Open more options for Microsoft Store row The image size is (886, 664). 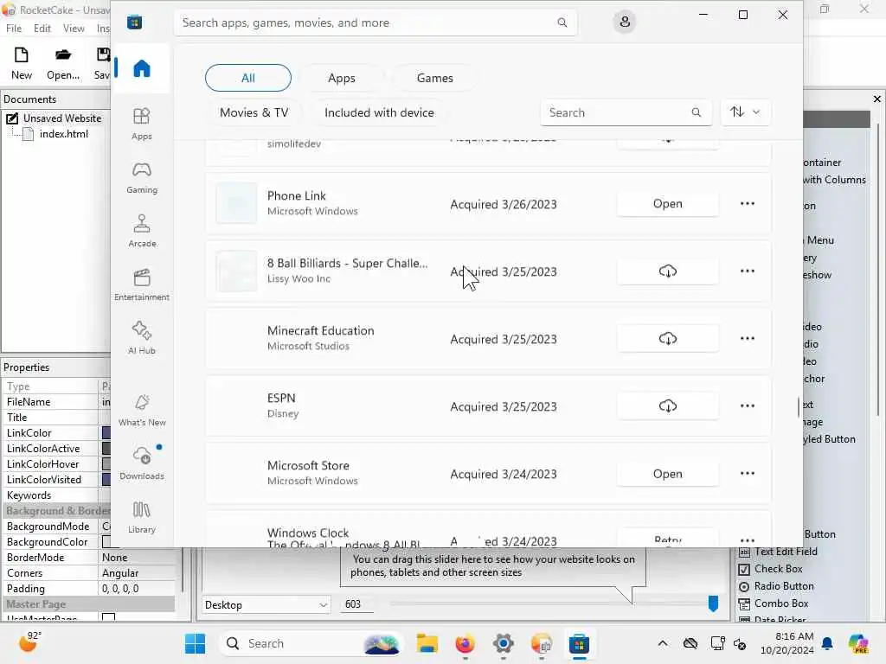click(x=747, y=474)
